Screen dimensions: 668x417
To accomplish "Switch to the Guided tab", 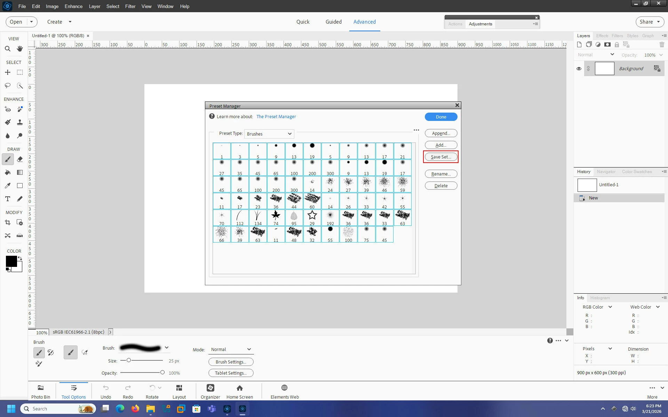I will pos(333,22).
